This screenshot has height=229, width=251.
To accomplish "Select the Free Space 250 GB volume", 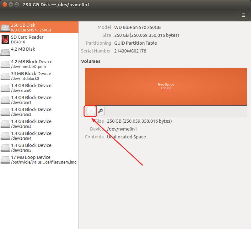I will tap(166, 87).
